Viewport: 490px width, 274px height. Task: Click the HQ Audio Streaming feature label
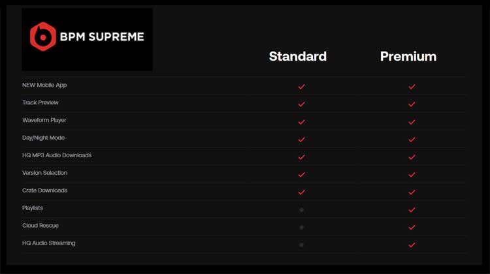click(49, 243)
